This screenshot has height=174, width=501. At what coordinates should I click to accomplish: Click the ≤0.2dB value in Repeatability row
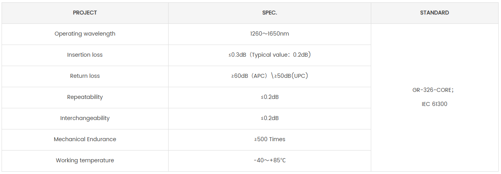pos(270,97)
